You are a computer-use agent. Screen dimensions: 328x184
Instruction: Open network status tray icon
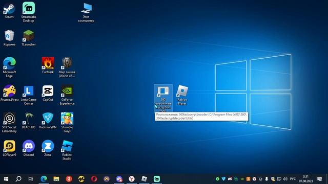tap(279, 179)
